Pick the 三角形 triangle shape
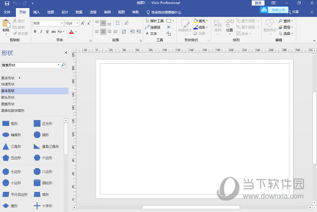317x212 pixels. tap(11, 147)
